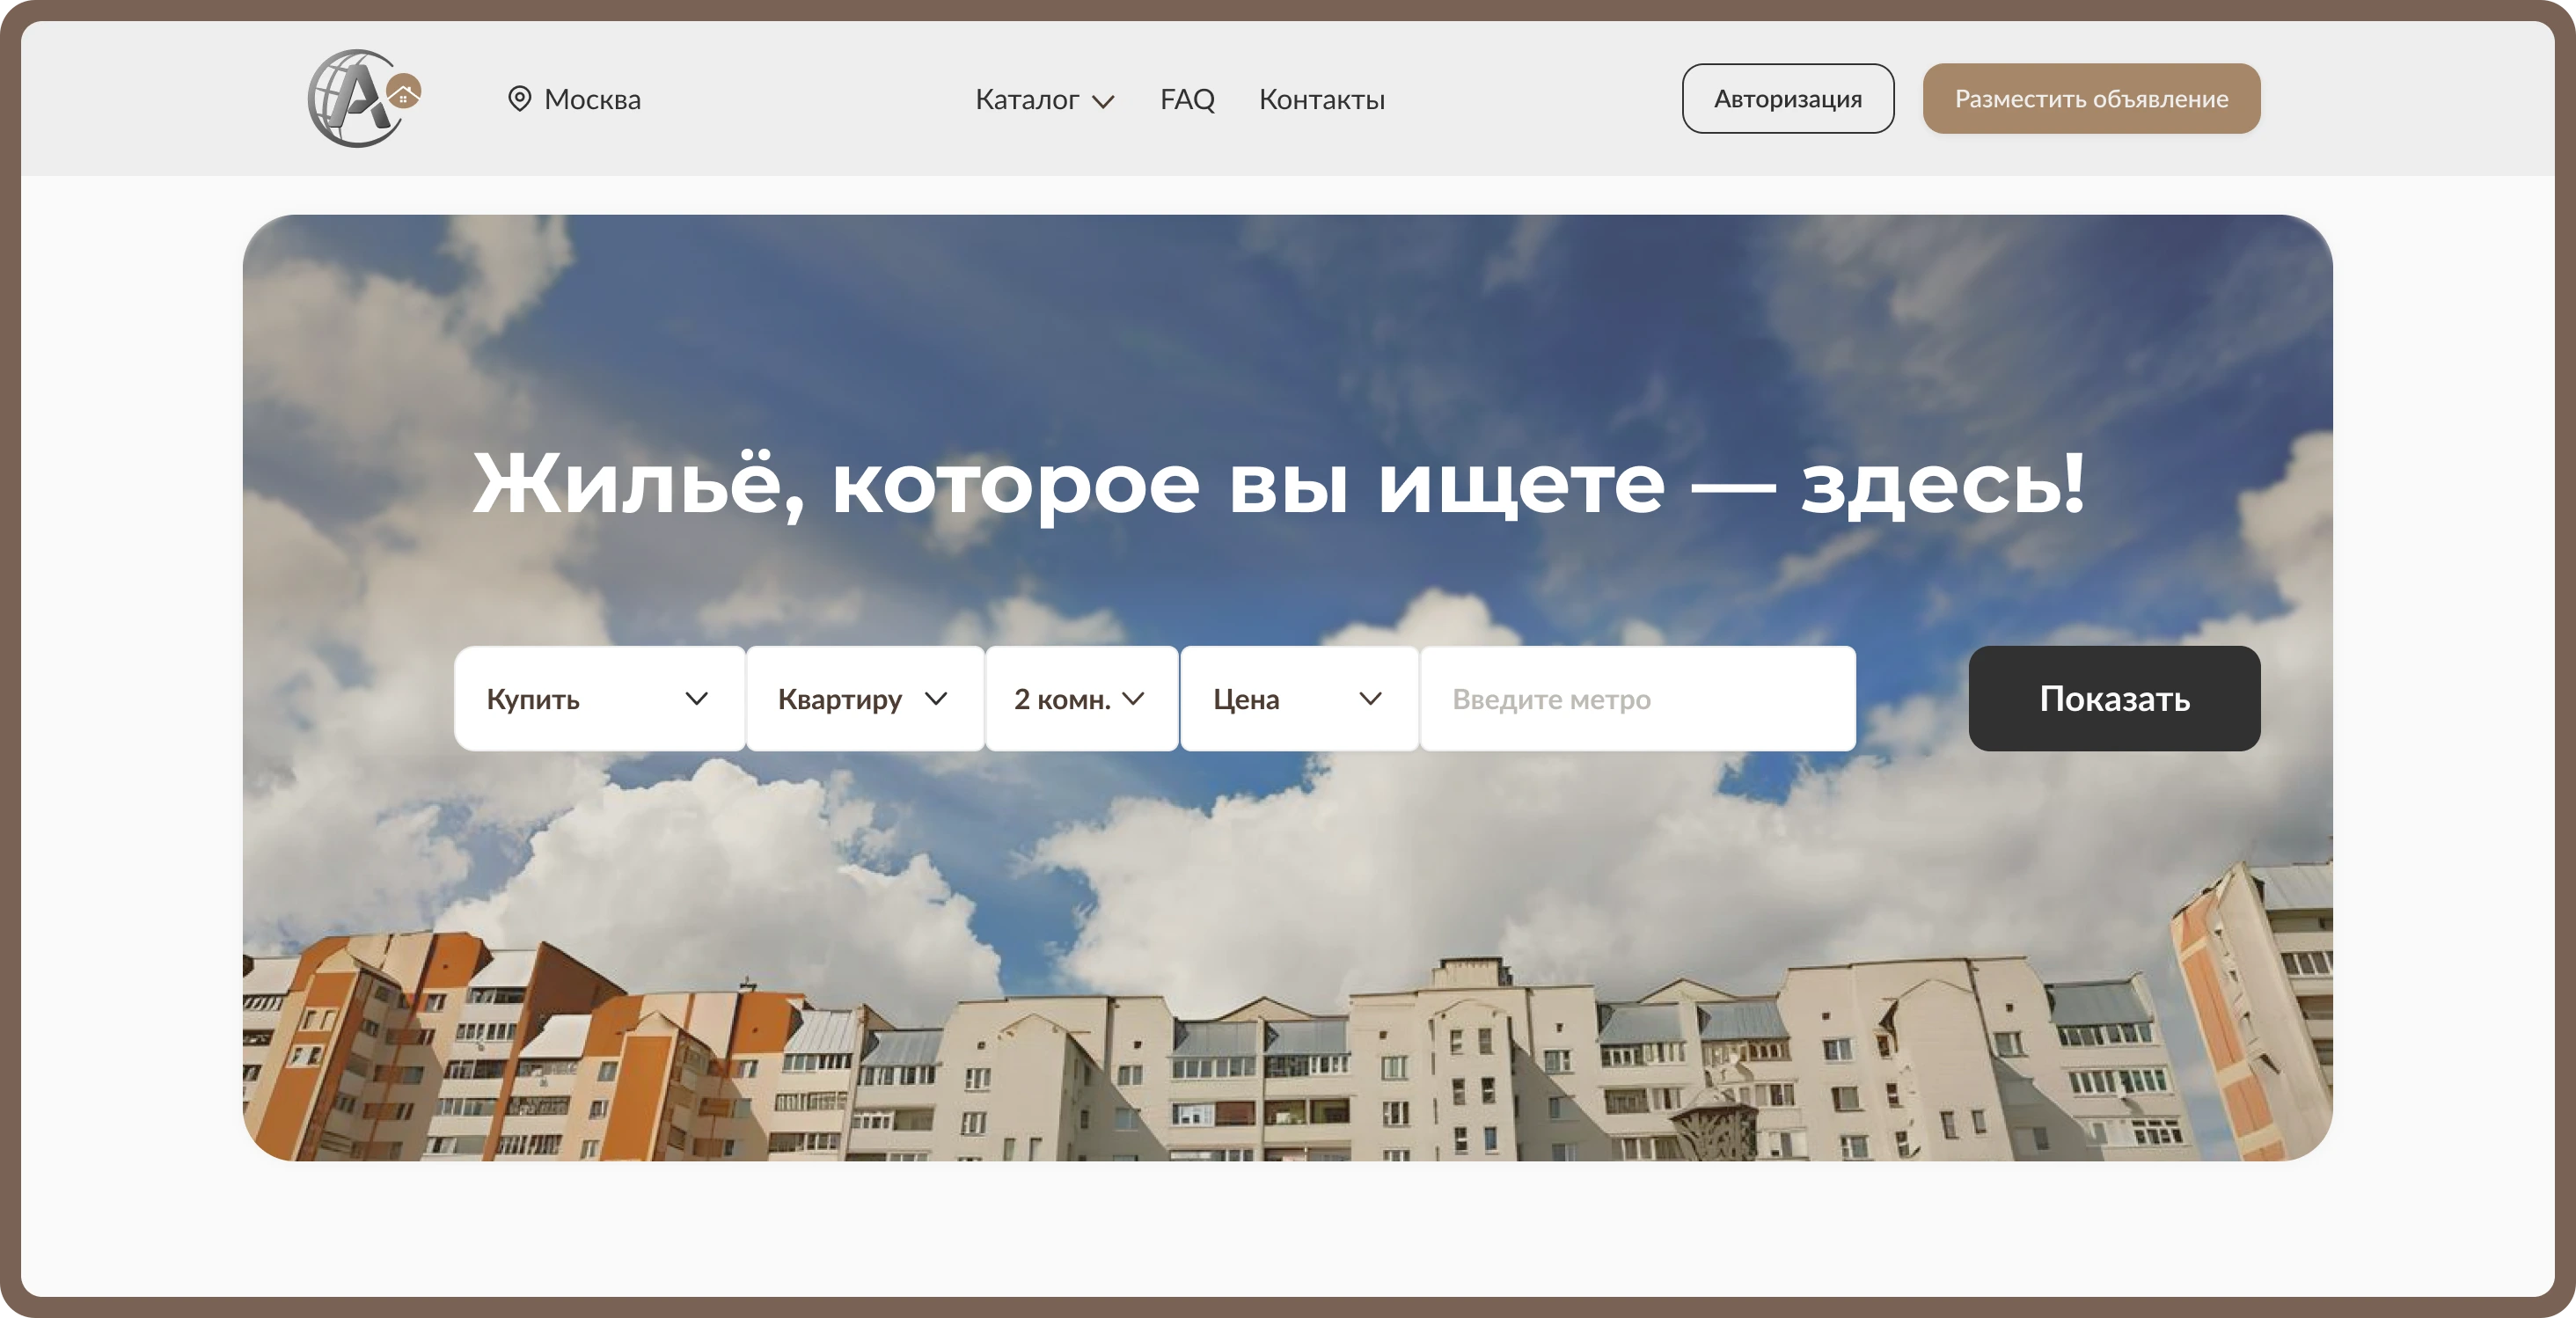Image resolution: width=2576 pixels, height=1318 pixels.
Task: Open the Контакты page
Action: [x=1321, y=99]
